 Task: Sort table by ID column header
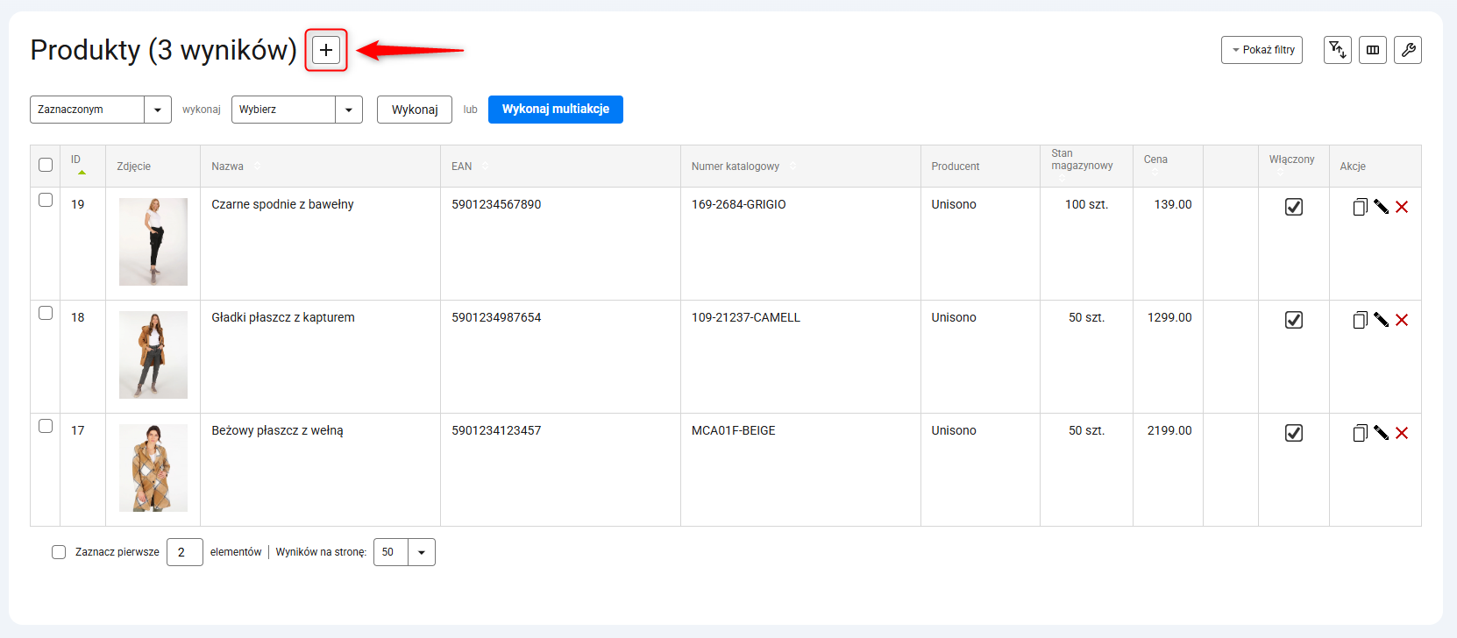76,160
